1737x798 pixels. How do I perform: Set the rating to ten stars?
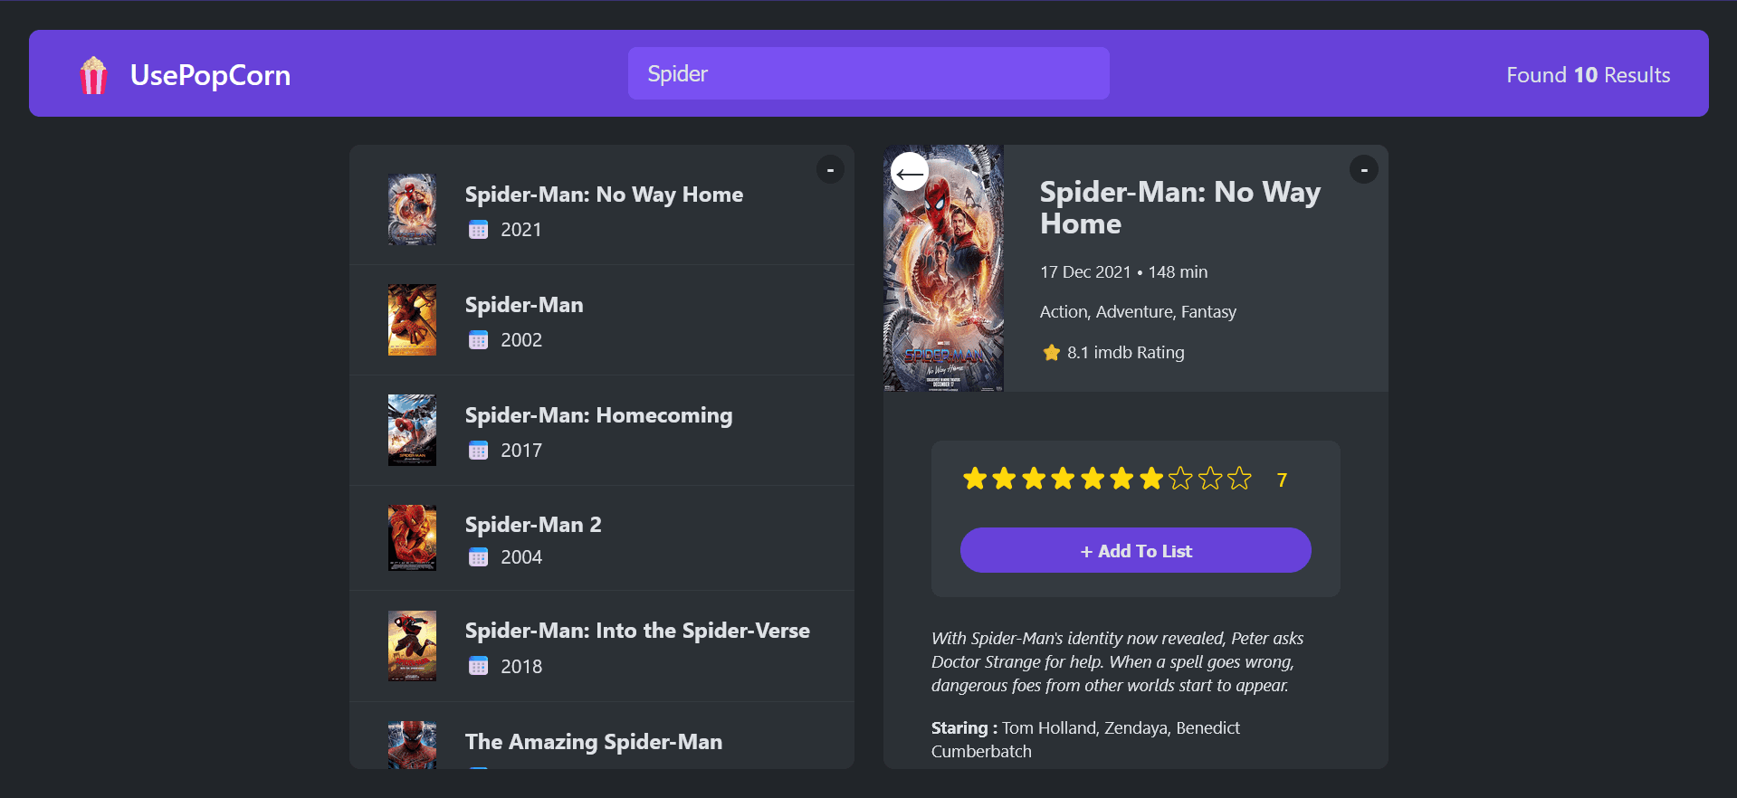point(1239,479)
